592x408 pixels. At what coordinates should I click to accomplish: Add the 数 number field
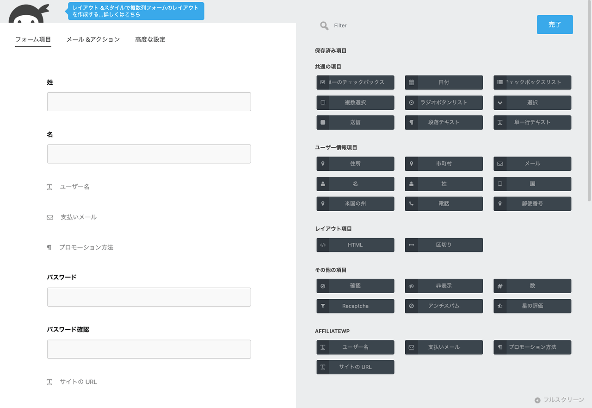532,286
